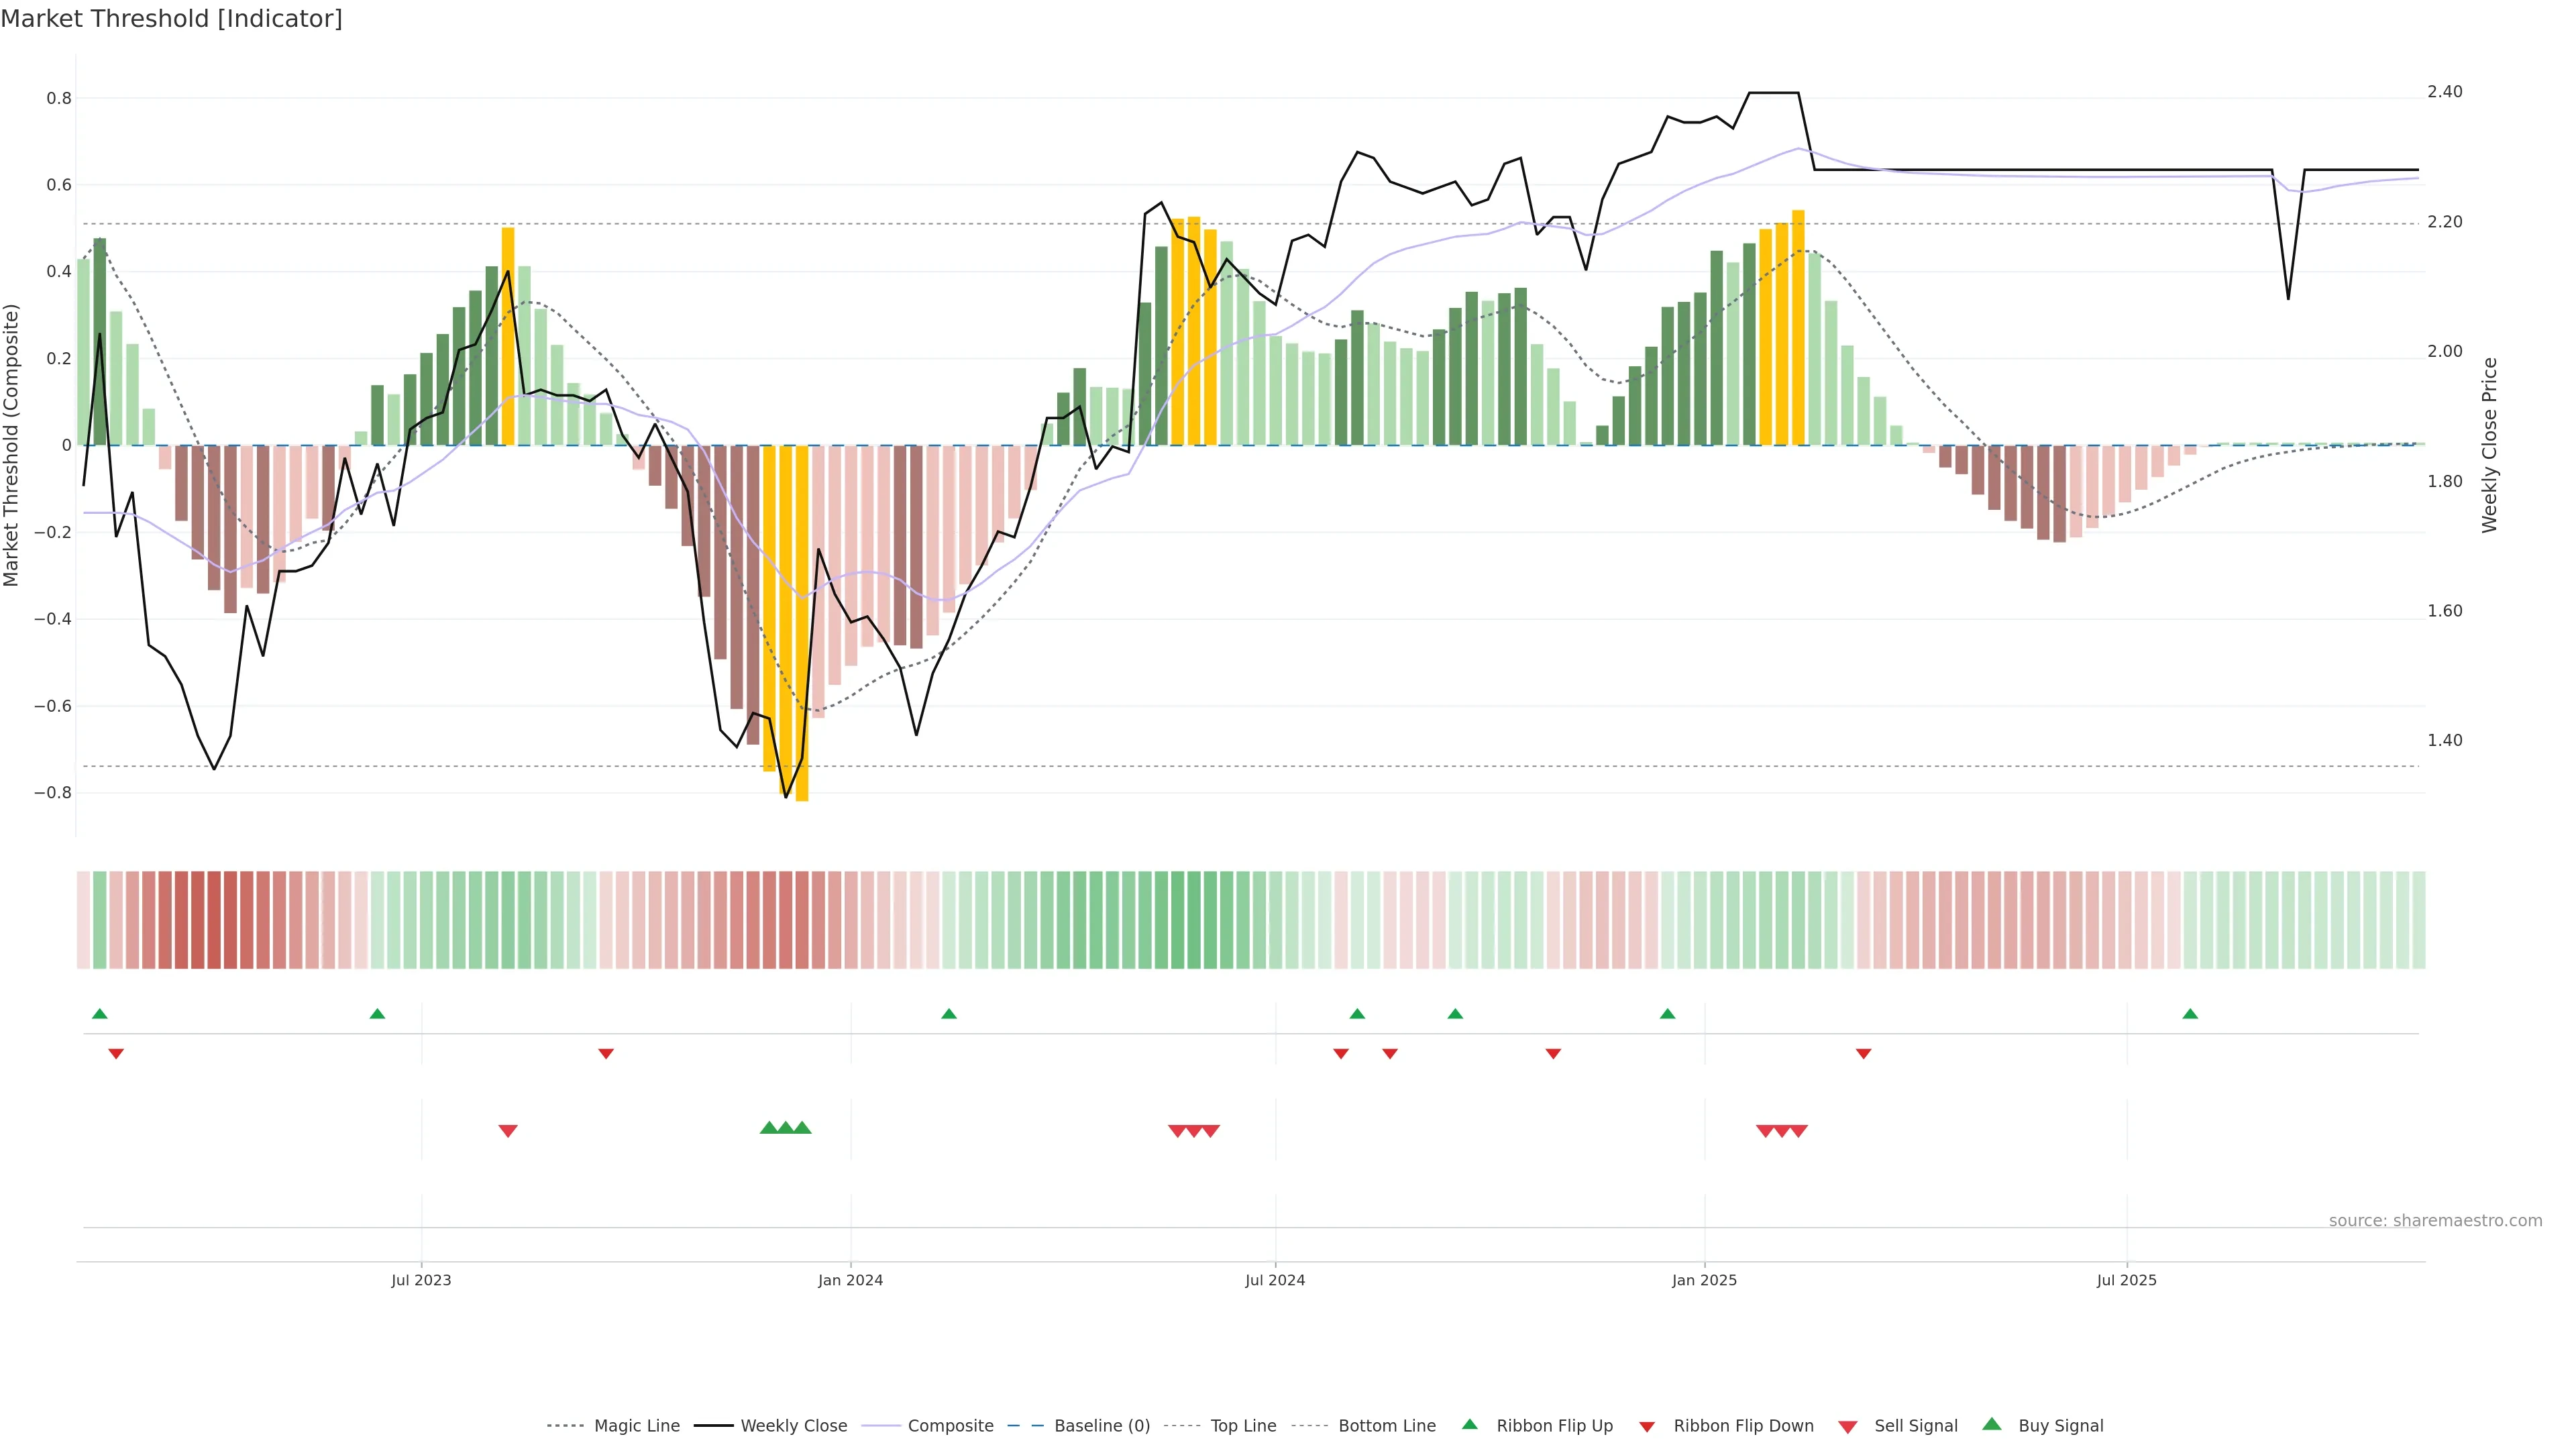The height and width of the screenshot is (1449, 2576).
Task: Click the Ribbon Flip Up legend triangle icon
Action: [x=1469, y=1424]
